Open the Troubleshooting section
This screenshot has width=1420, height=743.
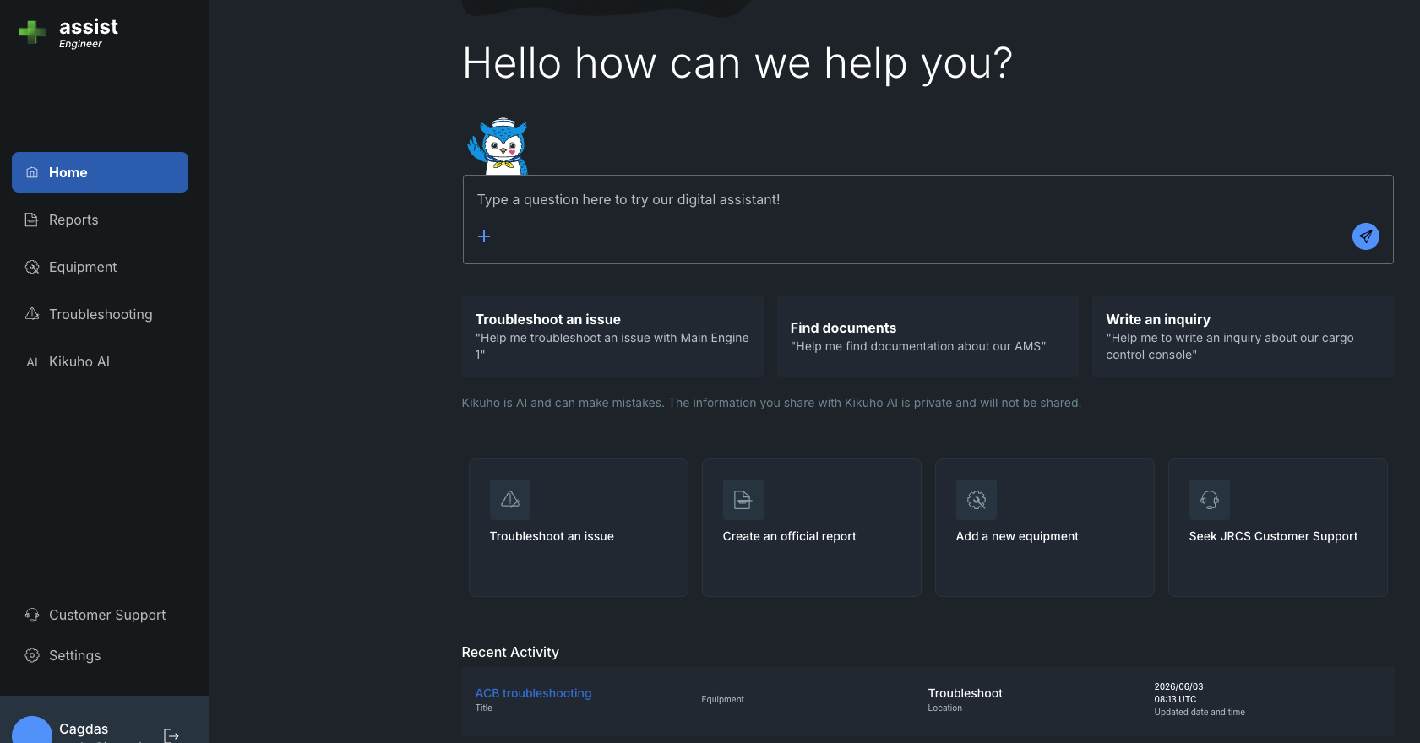tap(100, 314)
